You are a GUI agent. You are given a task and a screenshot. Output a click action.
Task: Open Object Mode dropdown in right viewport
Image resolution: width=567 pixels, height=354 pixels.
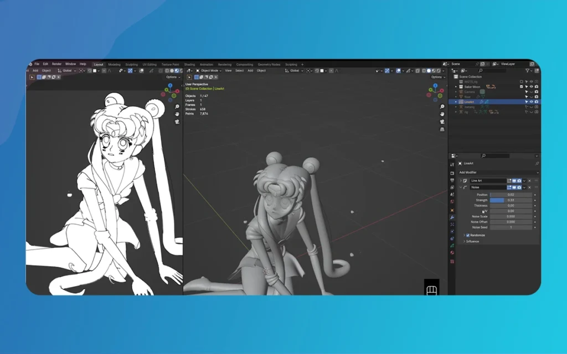tap(209, 71)
